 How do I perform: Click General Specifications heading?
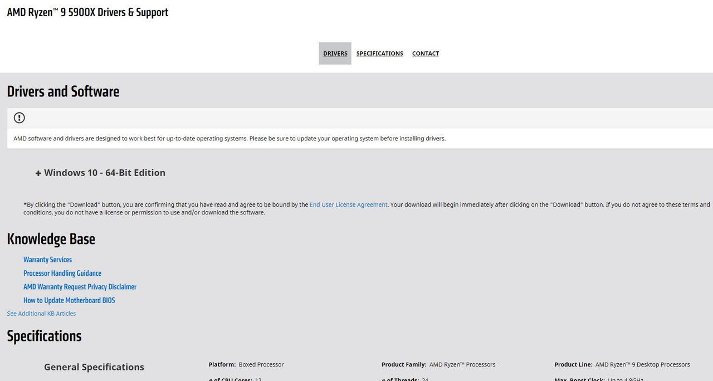(94, 367)
